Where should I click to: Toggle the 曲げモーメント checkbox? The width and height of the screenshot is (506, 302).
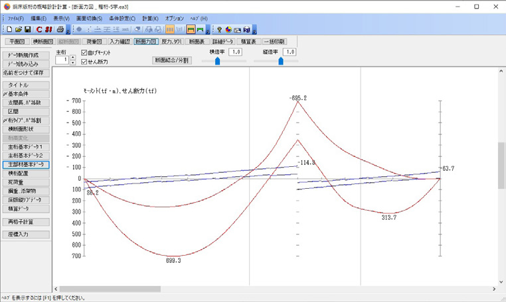click(84, 52)
